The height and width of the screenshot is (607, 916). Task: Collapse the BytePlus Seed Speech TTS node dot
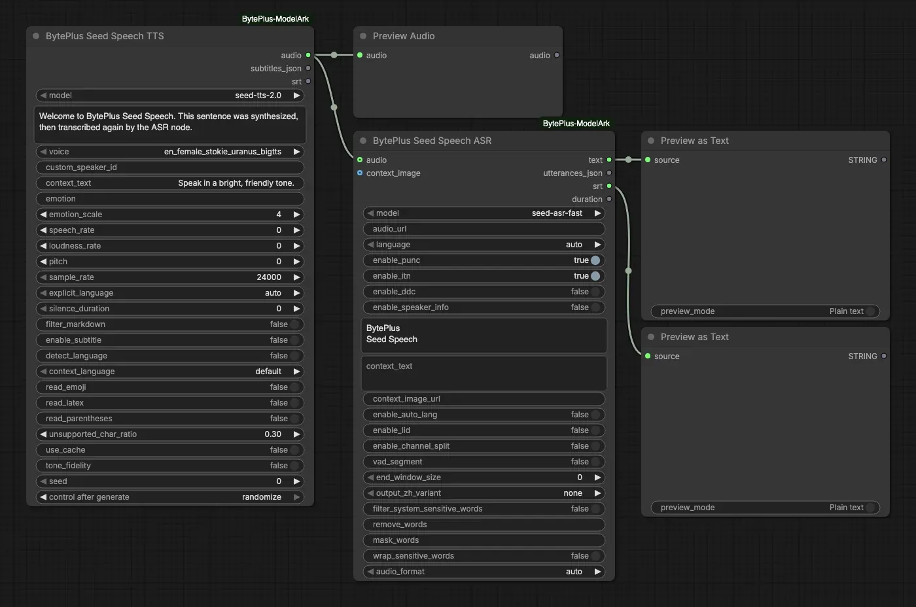pyautogui.click(x=36, y=36)
